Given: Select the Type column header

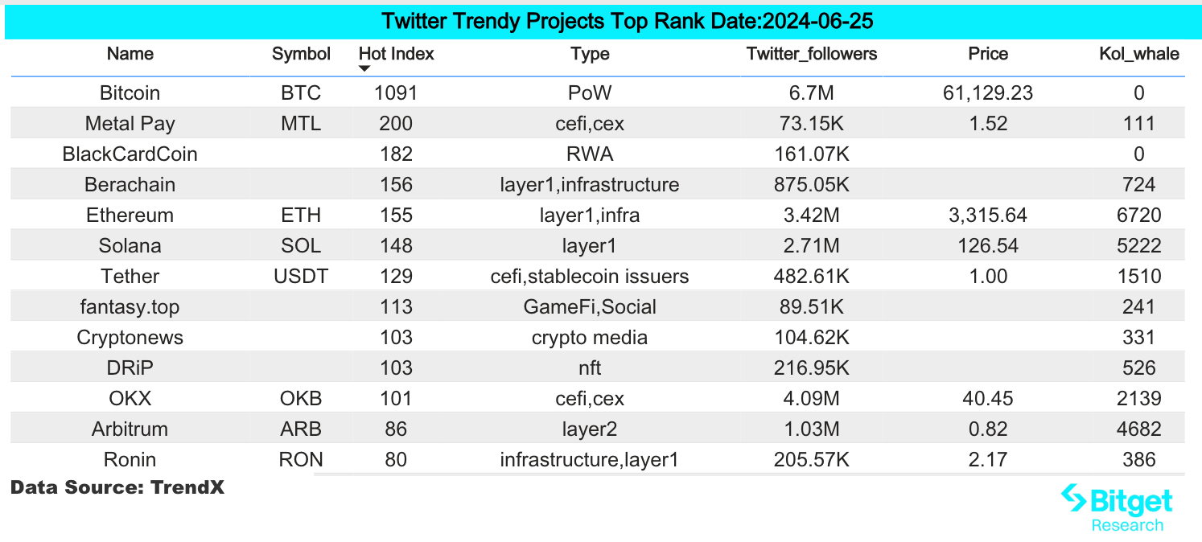Looking at the screenshot, I should 590,54.
